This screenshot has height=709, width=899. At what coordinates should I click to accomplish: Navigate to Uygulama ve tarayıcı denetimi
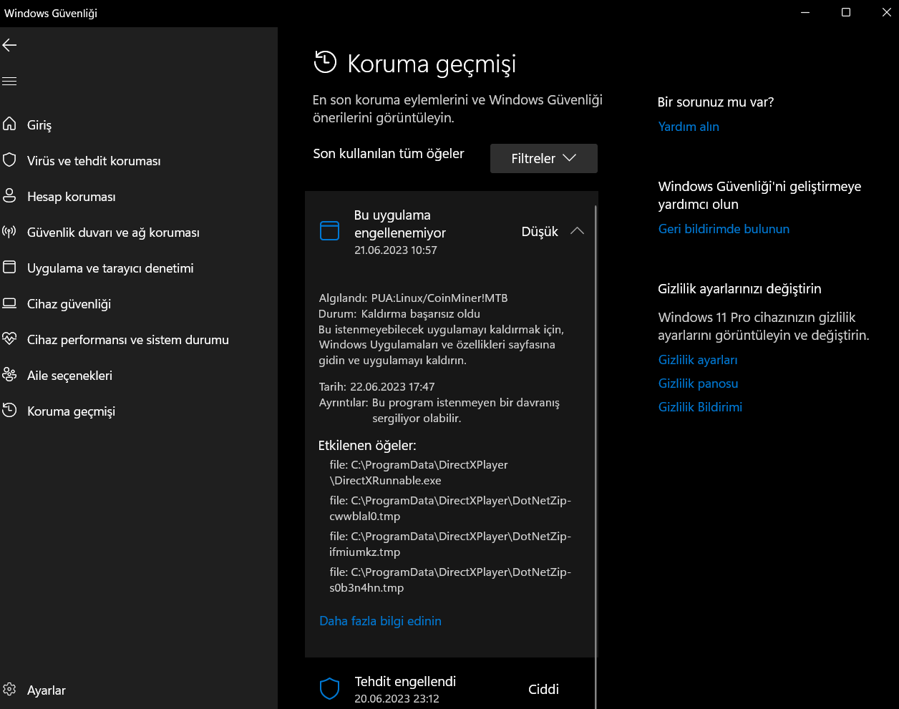click(x=110, y=268)
